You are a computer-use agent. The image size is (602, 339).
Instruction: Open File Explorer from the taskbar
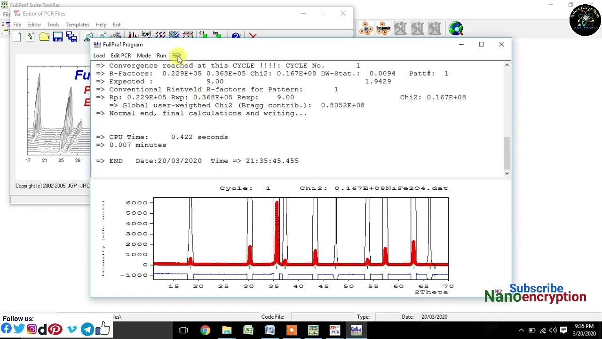tap(227, 330)
